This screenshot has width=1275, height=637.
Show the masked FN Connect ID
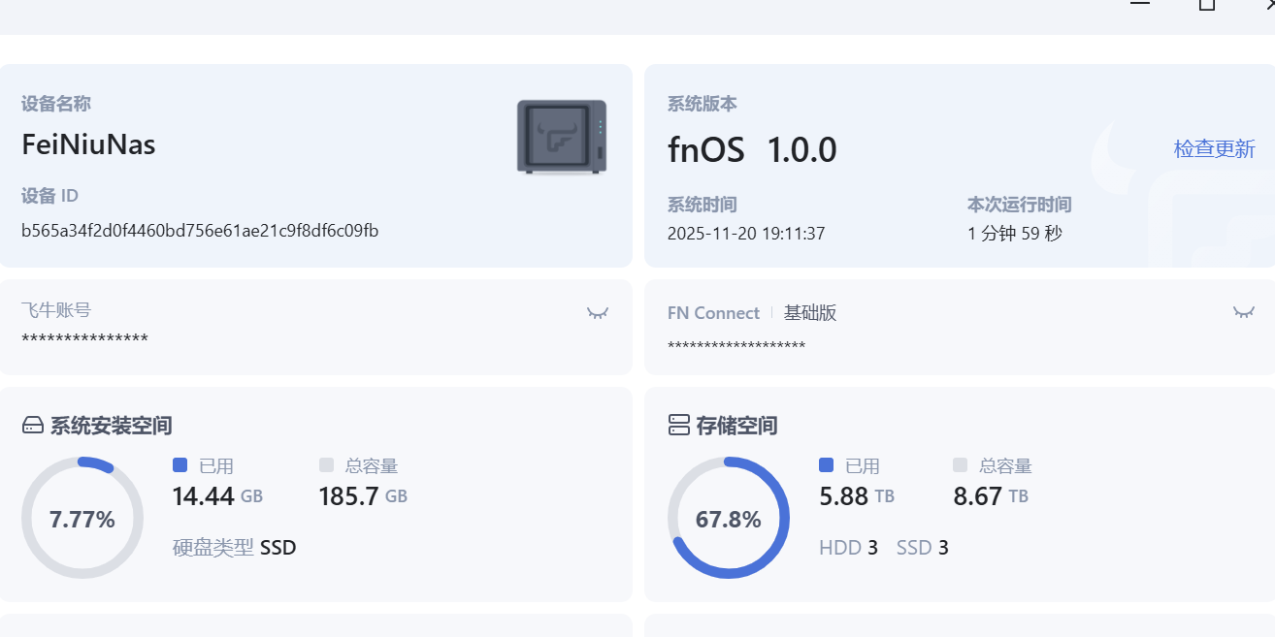click(x=1243, y=312)
